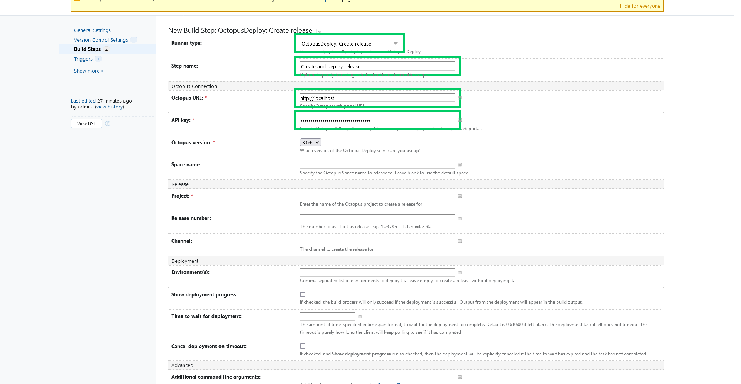Click parameter picker icon beside Time to wait
The width and height of the screenshot is (741, 384).
pos(360,316)
